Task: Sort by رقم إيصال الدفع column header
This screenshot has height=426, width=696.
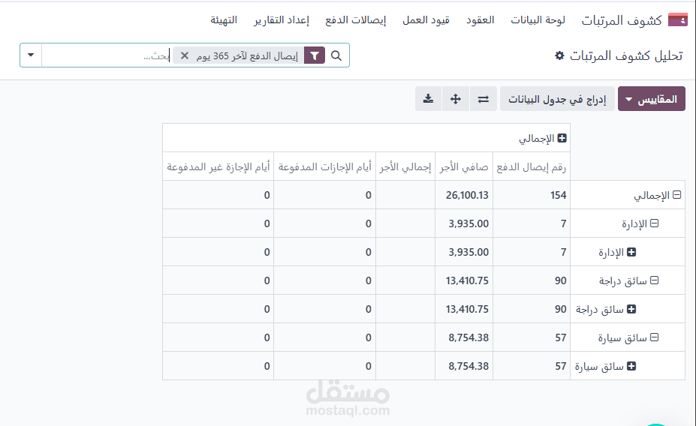Action: [x=532, y=166]
